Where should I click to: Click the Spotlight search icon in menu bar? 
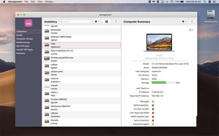click(x=205, y=2)
